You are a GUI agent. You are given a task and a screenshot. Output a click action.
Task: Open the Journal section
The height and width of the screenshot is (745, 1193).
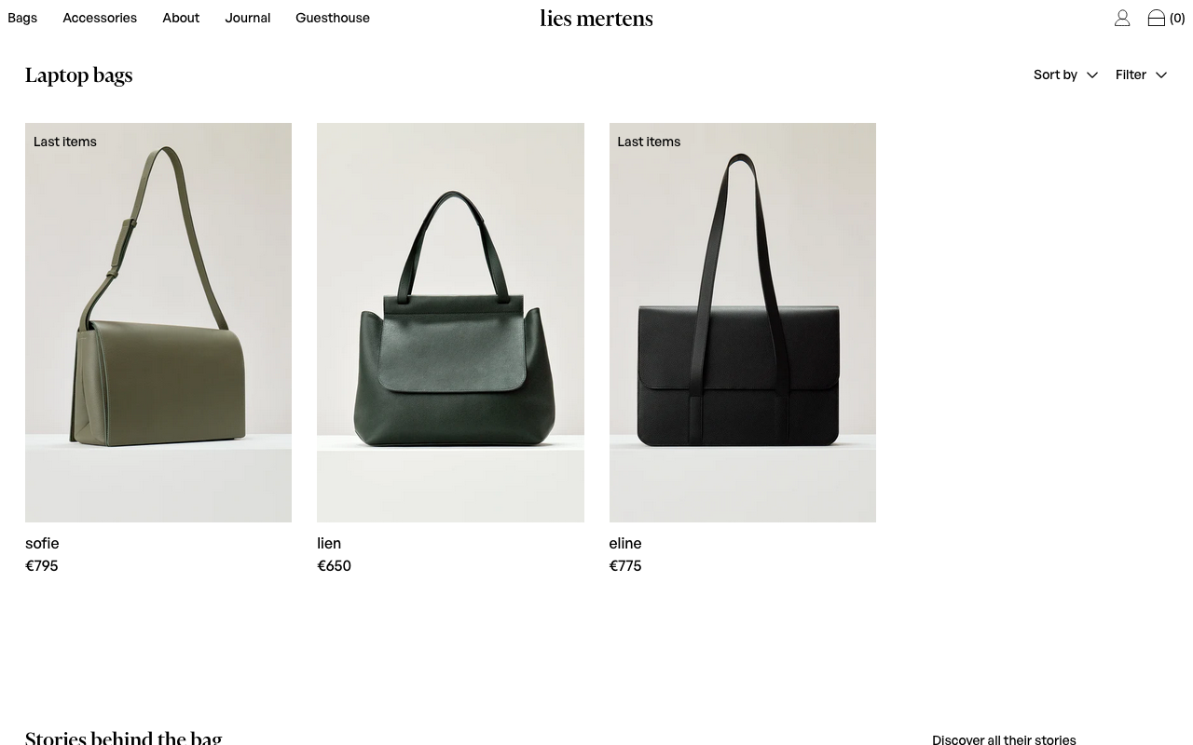[247, 18]
